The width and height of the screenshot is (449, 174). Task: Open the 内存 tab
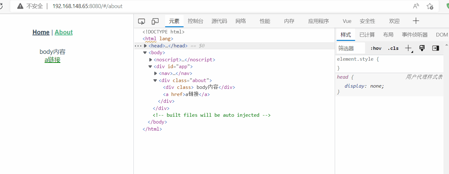click(x=289, y=21)
